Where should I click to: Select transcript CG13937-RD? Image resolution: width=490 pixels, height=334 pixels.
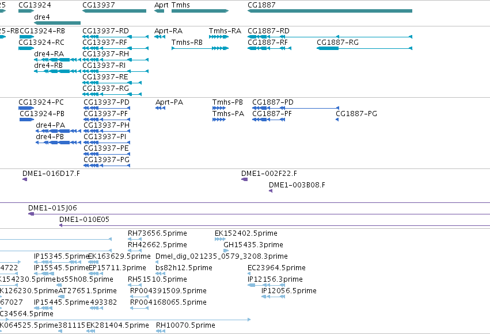105,31
